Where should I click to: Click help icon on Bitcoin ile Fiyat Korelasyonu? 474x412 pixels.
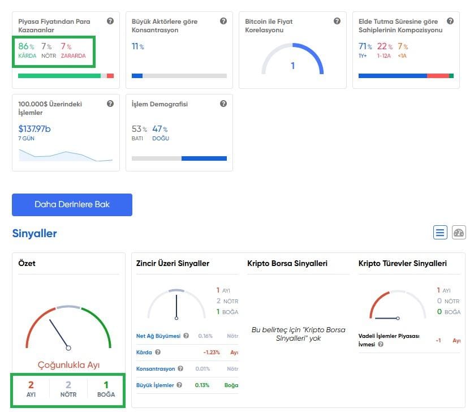tap(337, 22)
